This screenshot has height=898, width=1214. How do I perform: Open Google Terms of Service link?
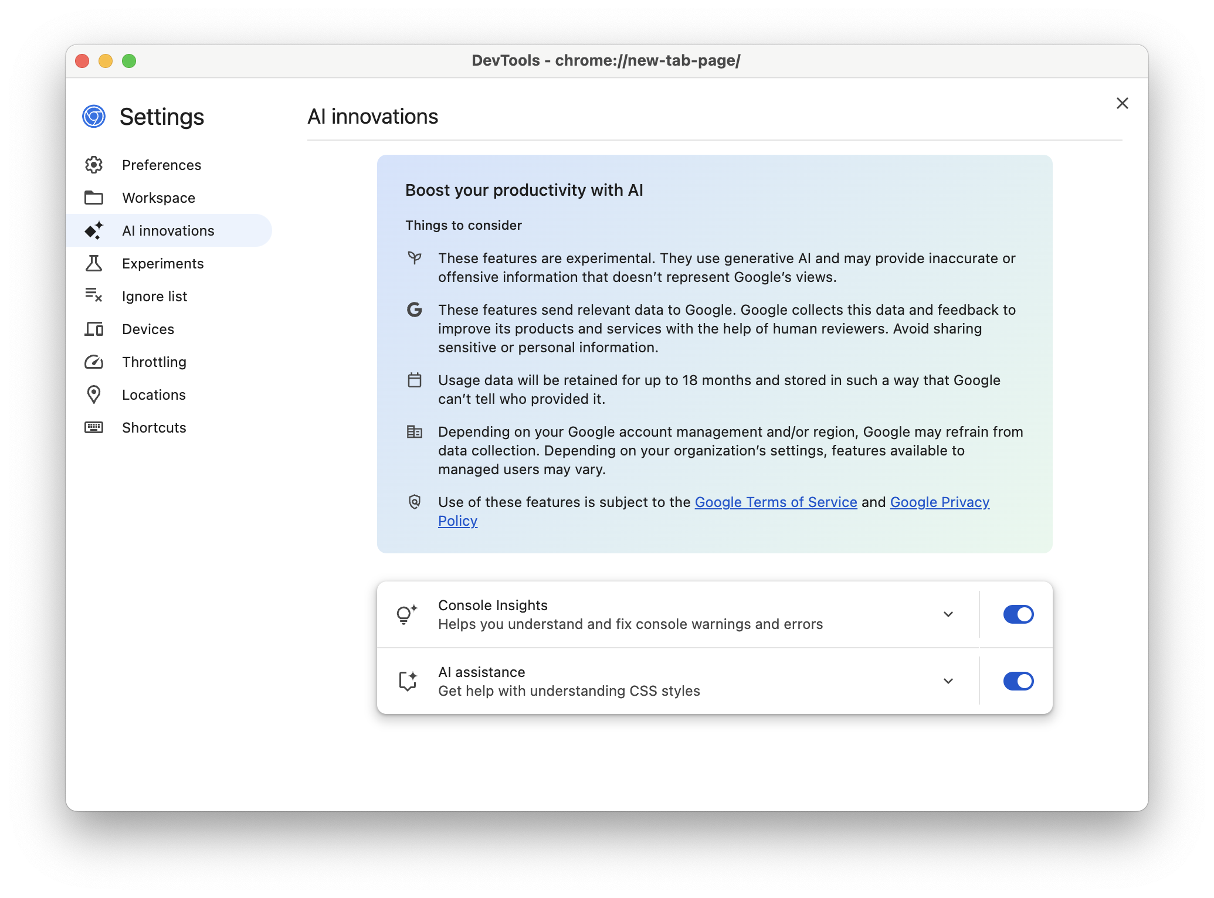[776, 502]
